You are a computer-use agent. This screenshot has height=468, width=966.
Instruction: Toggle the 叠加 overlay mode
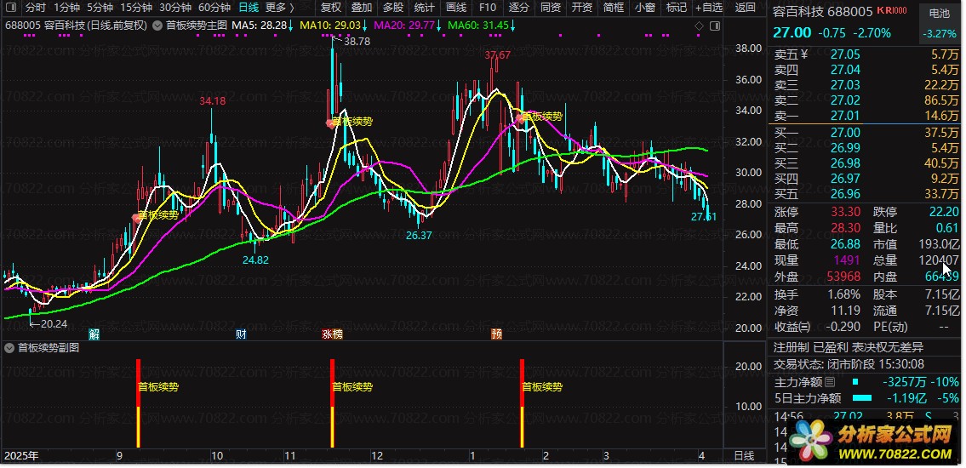[x=362, y=8]
